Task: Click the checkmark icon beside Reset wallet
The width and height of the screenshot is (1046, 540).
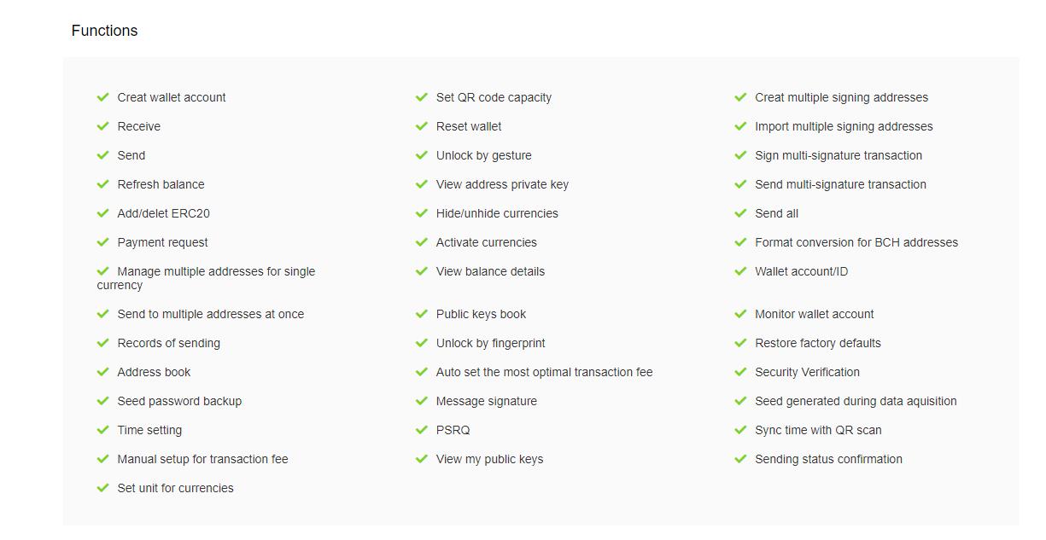Action: pyautogui.click(x=422, y=126)
